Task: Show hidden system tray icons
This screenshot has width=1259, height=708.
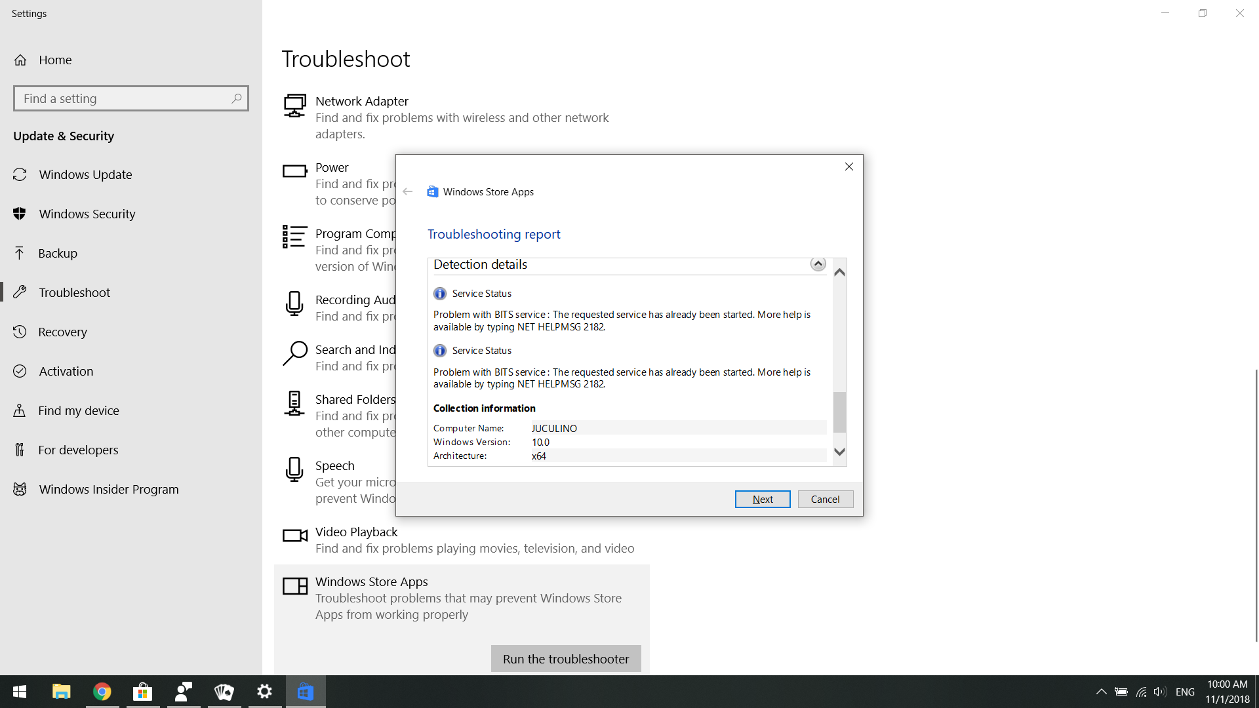Action: [x=1102, y=692]
